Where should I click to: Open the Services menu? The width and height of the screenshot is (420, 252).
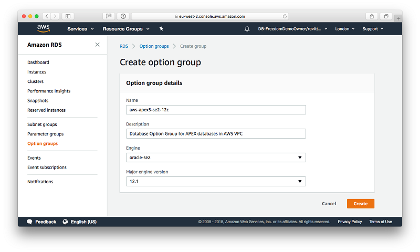point(80,29)
